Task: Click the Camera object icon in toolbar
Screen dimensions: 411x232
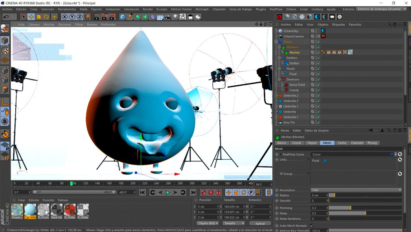Action: (168, 16)
